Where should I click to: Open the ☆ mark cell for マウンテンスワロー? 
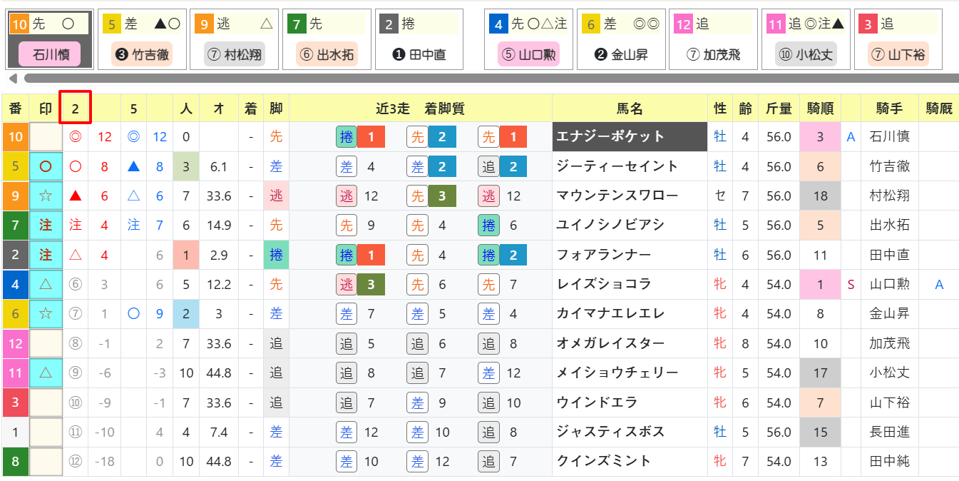[46, 196]
